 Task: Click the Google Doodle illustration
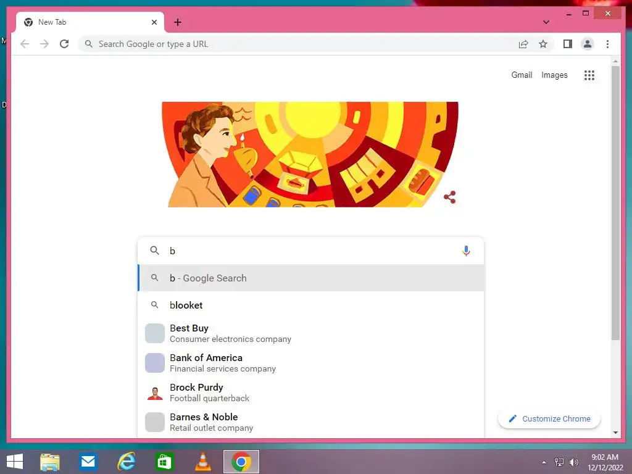310,154
